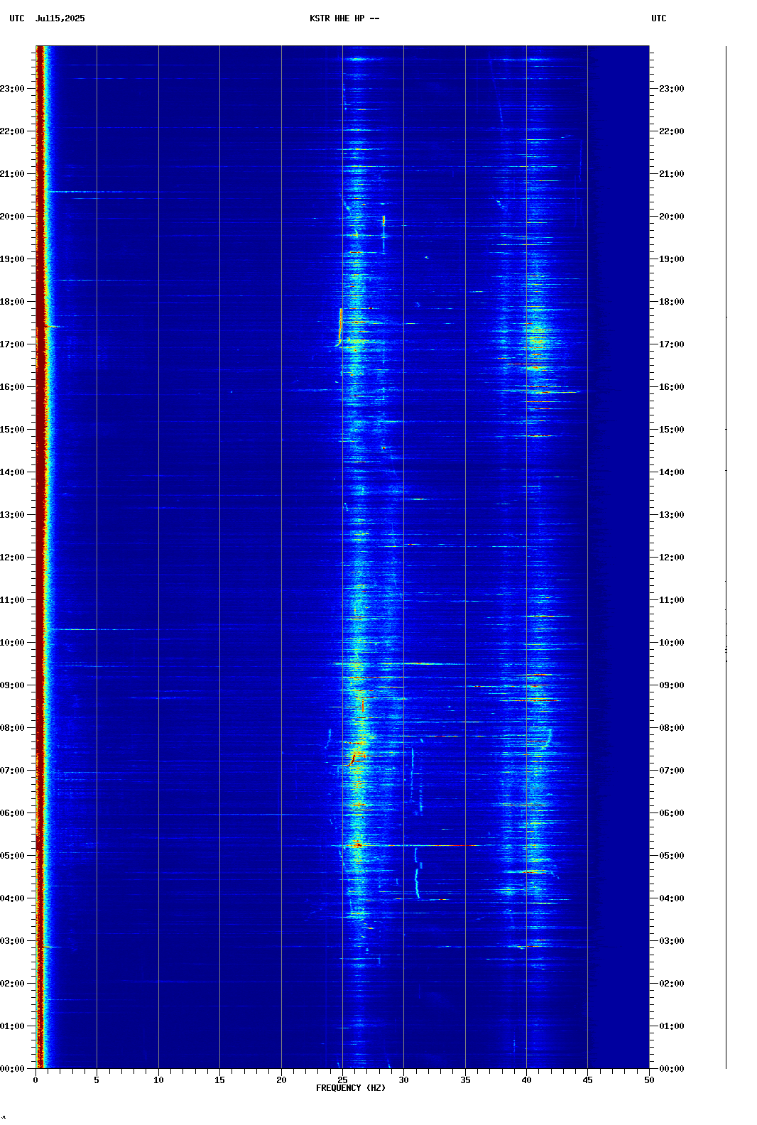The height and width of the screenshot is (1125, 757).
Task: Click the 15 Hz frequency tick label
Action: [219, 1080]
